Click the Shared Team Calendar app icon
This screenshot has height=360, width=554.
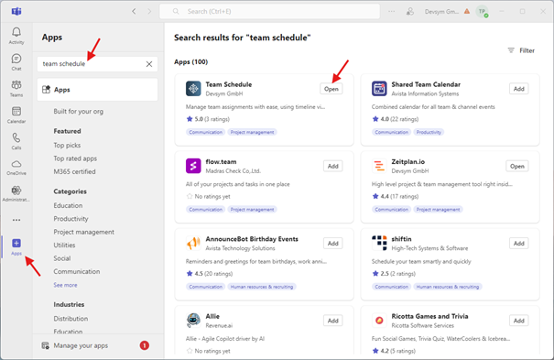379,88
